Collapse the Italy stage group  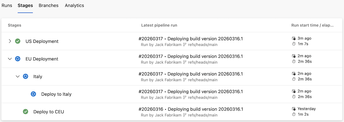tap(18, 77)
